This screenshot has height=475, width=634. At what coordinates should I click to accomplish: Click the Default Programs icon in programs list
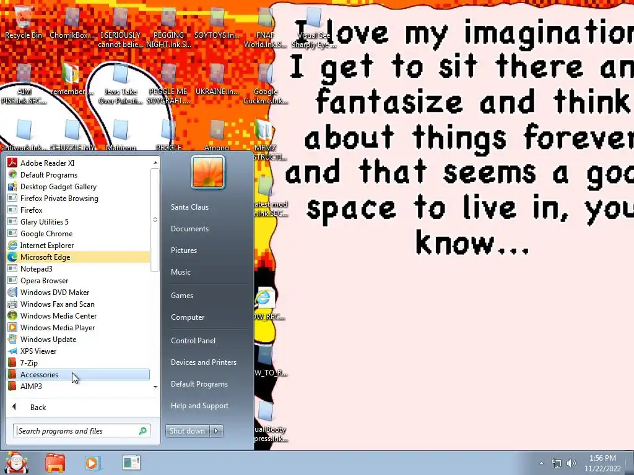tap(12, 174)
